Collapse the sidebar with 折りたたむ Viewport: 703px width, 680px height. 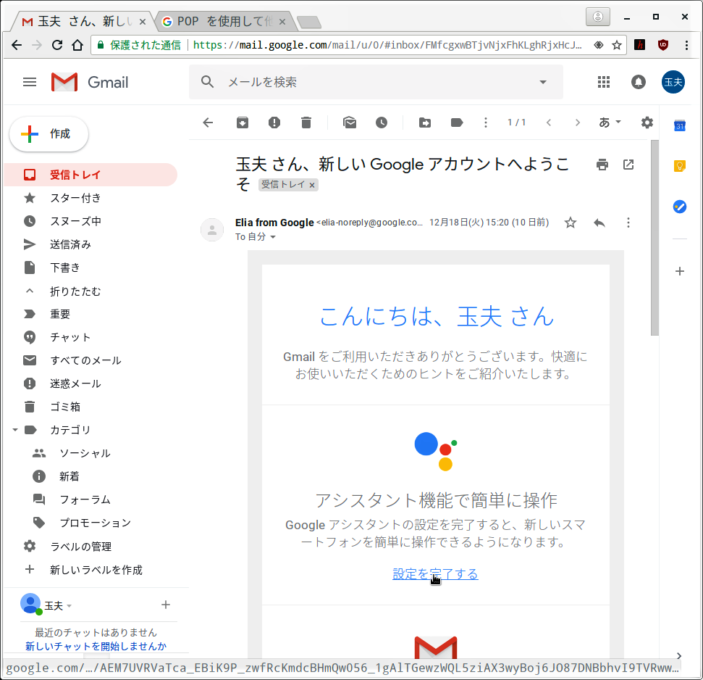75,291
